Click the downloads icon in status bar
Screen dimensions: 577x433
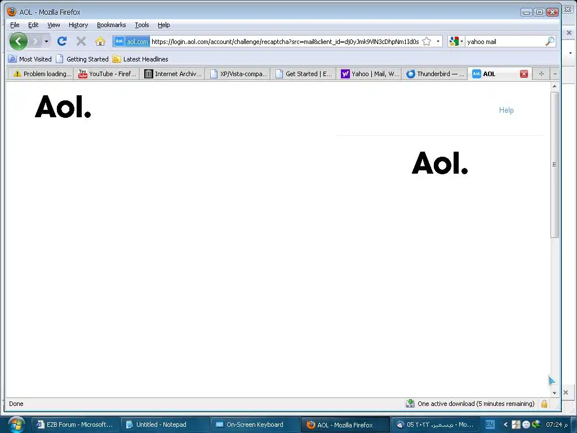(x=410, y=404)
